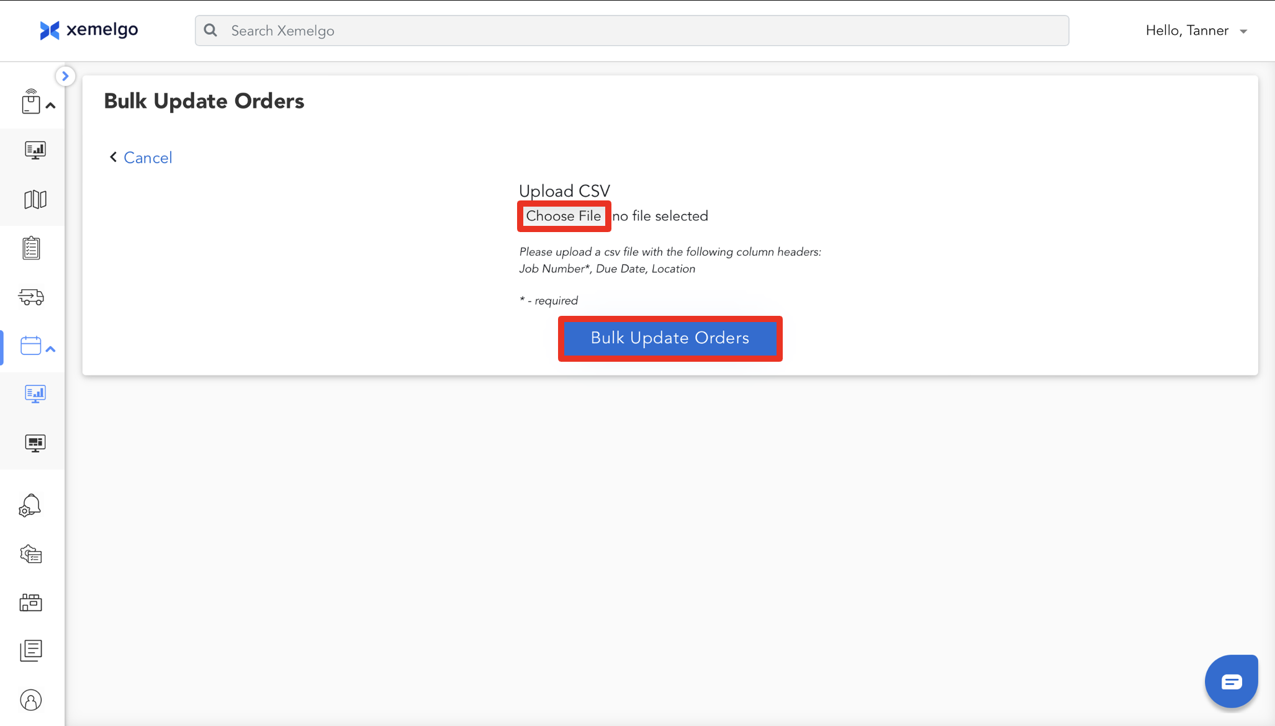Screen dimensions: 1275x726
Task: Open the highlighted blue chart monitor icon
Action: point(35,394)
